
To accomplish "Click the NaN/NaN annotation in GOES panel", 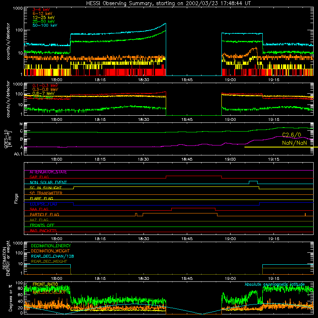I will (295, 143).
